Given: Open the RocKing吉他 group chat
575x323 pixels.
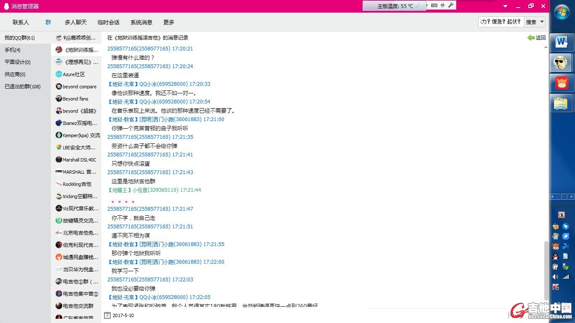Looking at the screenshot, I should point(77,184).
